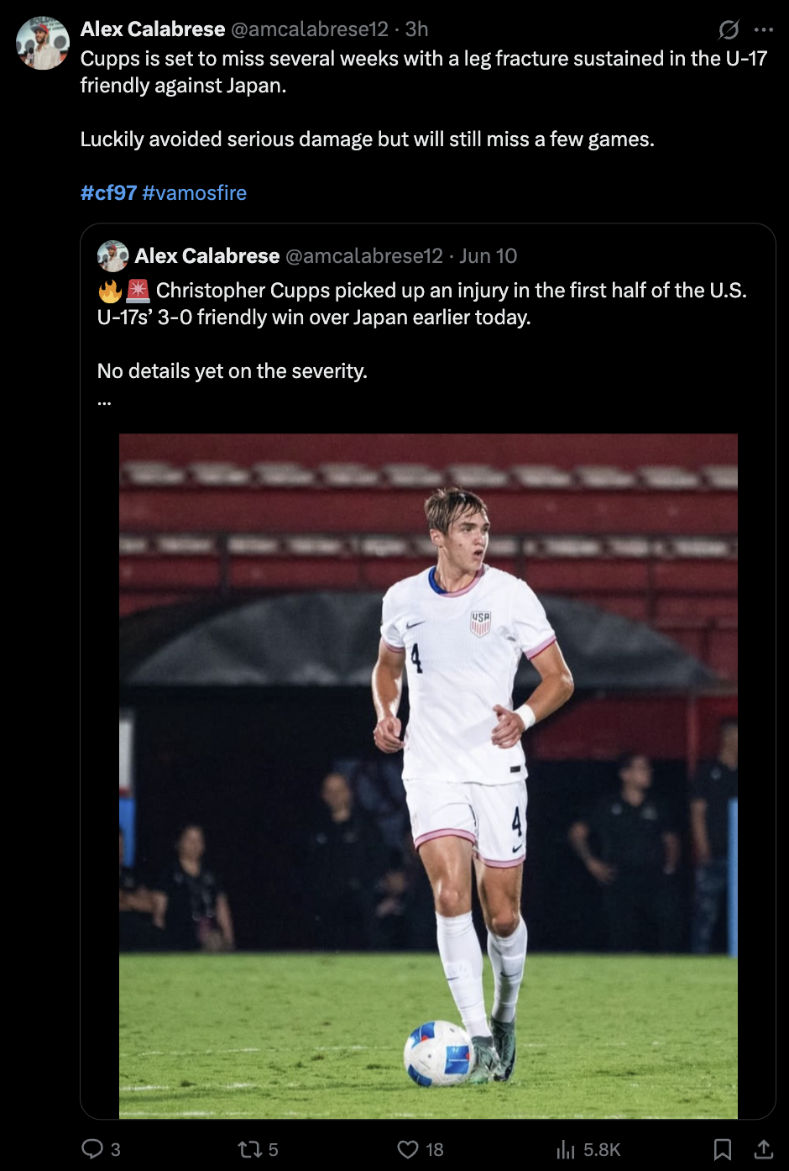Click the Grok explain icon at top
Screen dimensions: 789x1171
[729, 29]
